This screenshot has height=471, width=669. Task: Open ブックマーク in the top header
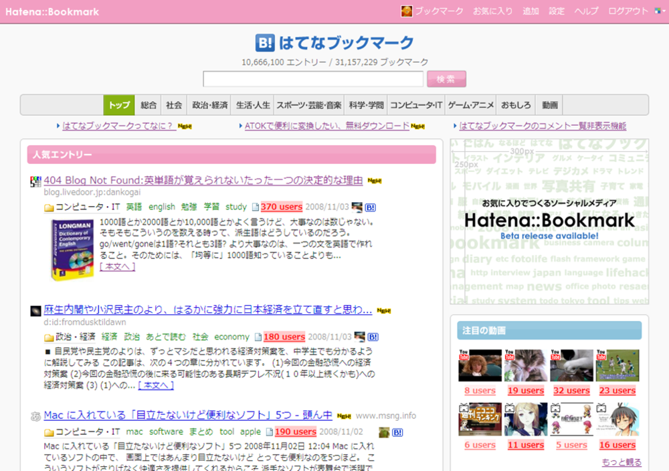click(439, 11)
